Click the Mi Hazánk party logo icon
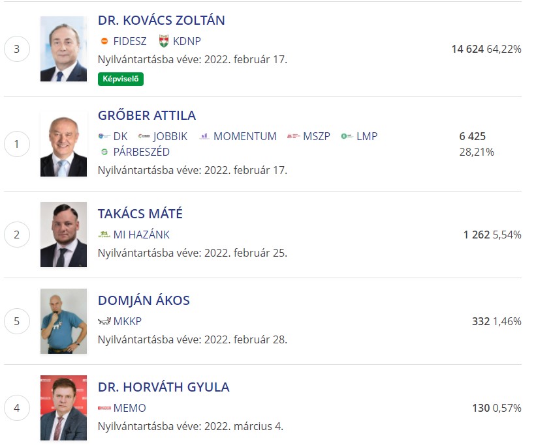The width and height of the screenshot is (536, 445). (x=104, y=235)
